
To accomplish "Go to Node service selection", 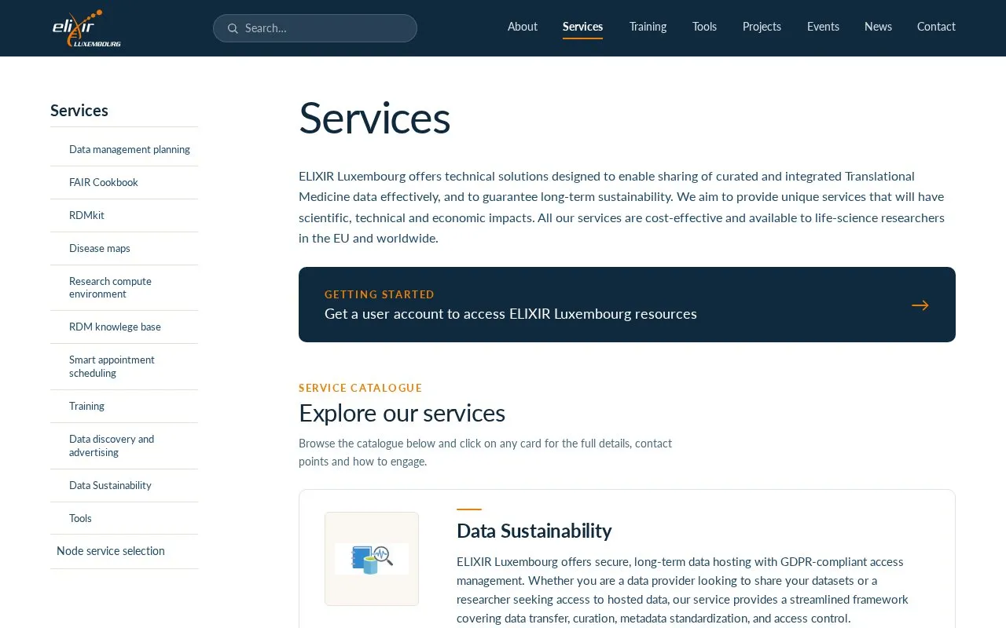I will 111,551.
